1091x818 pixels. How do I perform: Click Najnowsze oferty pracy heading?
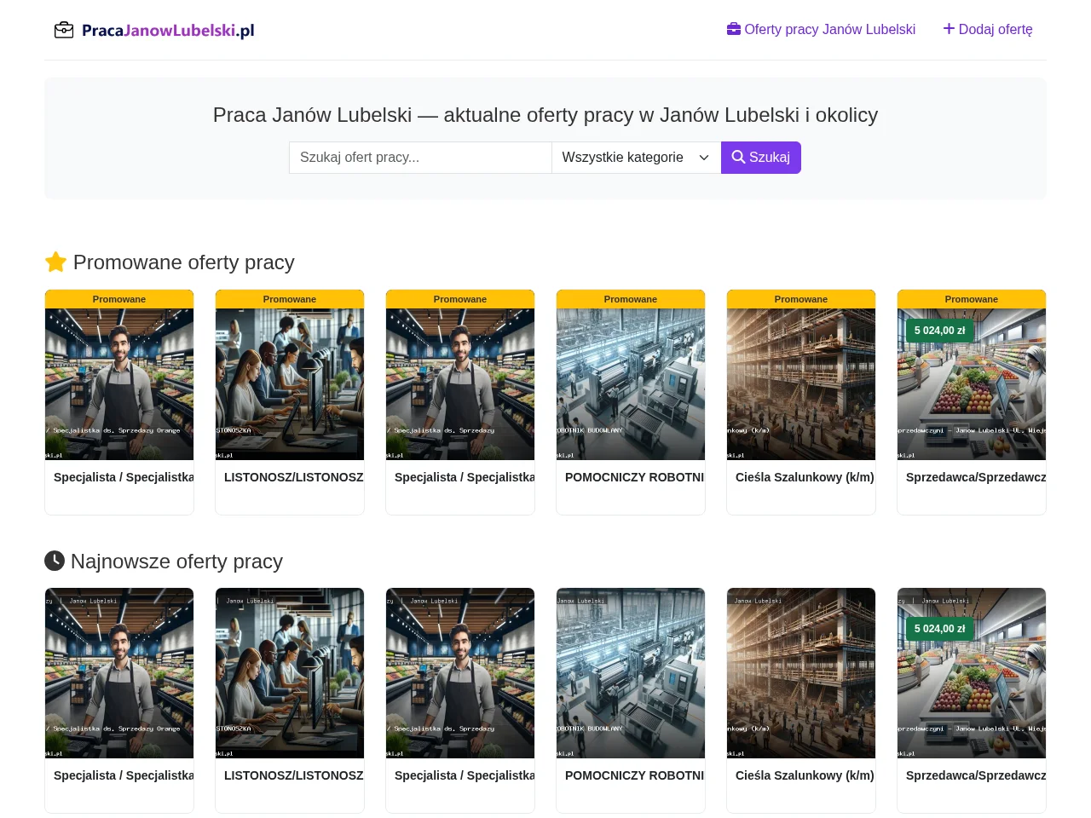164,562
